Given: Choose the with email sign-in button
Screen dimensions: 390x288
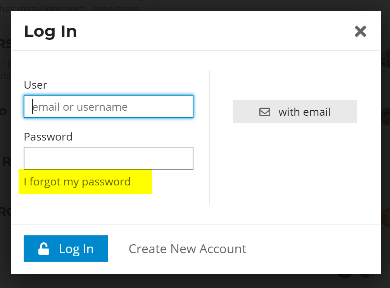Looking at the screenshot, I should (x=295, y=111).
